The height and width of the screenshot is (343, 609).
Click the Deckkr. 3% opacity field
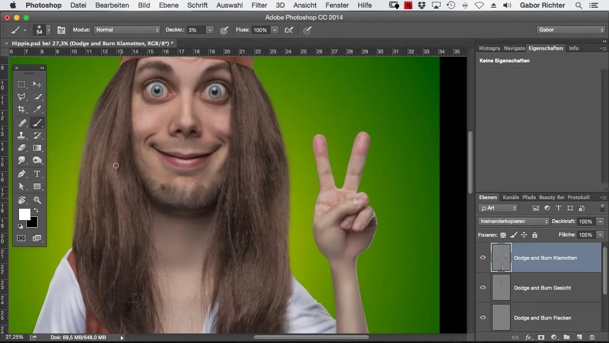coord(196,30)
